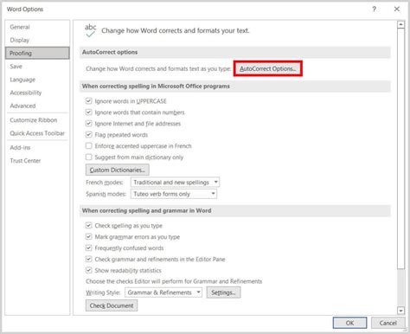Click the abc proofing checkmark icon

pos(90,30)
